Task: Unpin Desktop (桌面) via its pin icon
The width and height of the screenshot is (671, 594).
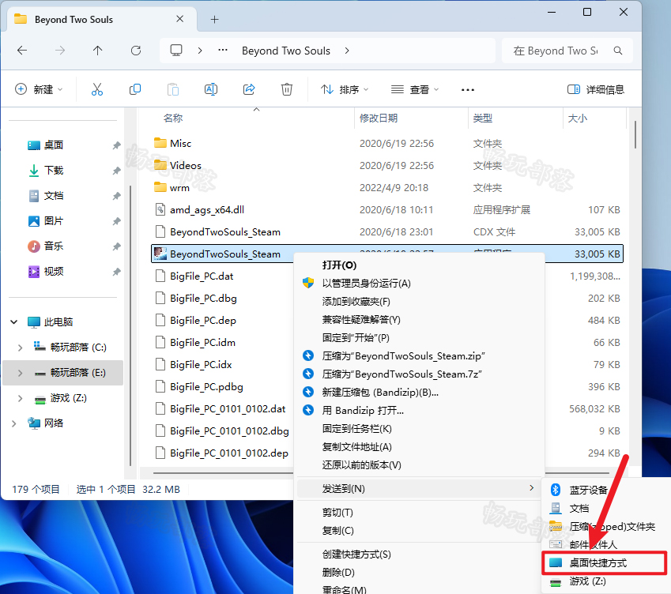Action: (116, 145)
